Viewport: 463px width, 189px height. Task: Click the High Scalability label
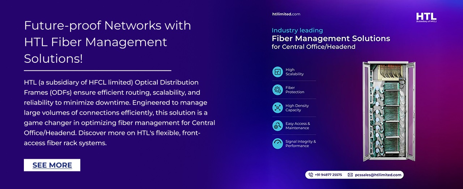[x=294, y=72]
